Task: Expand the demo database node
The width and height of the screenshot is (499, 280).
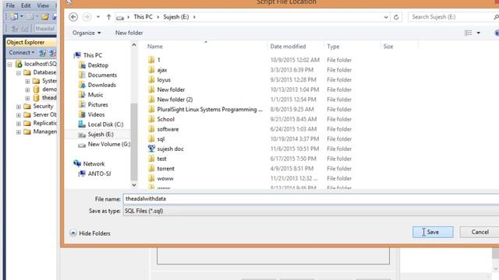Action: [x=27, y=90]
